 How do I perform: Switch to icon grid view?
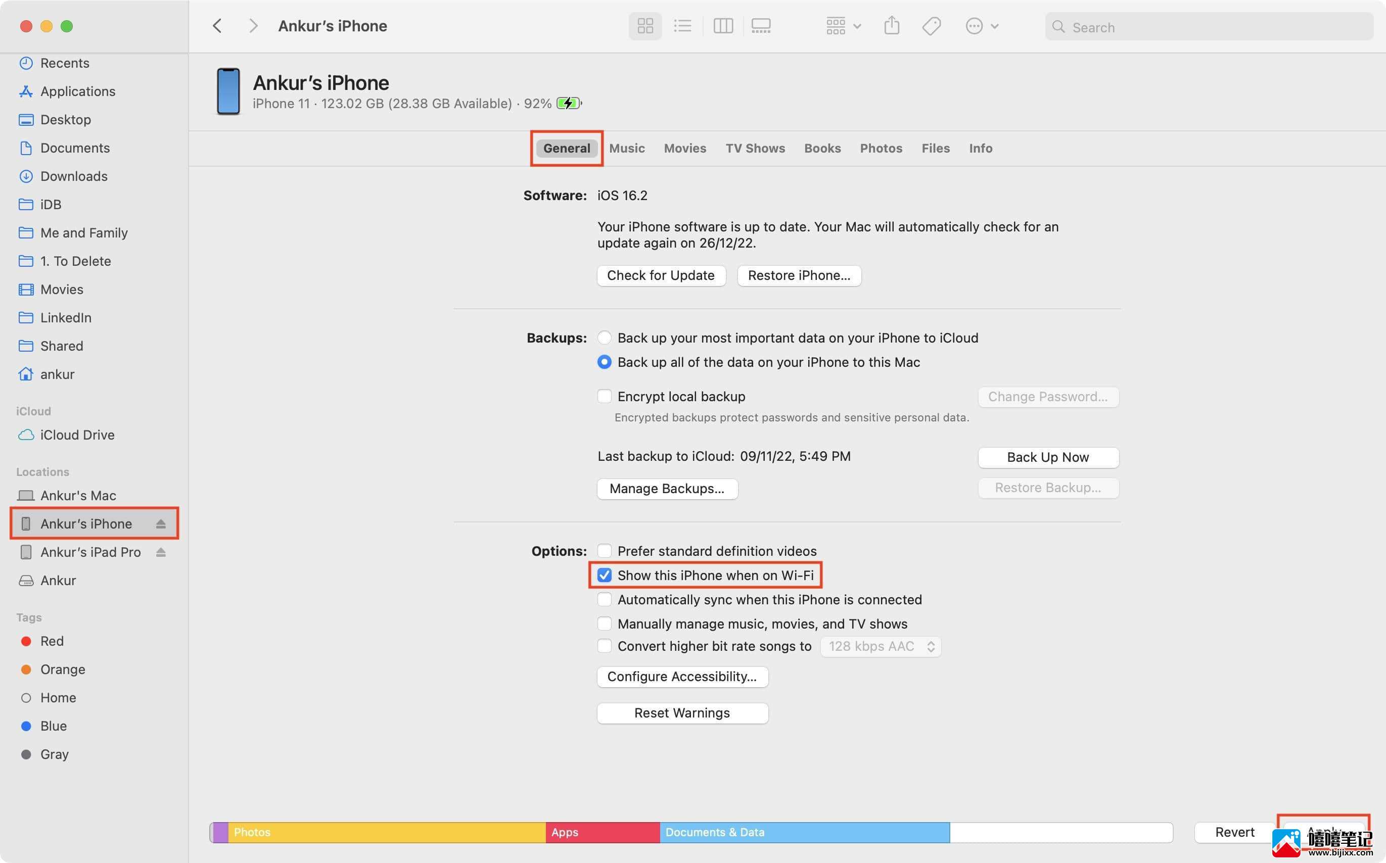click(x=645, y=26)
